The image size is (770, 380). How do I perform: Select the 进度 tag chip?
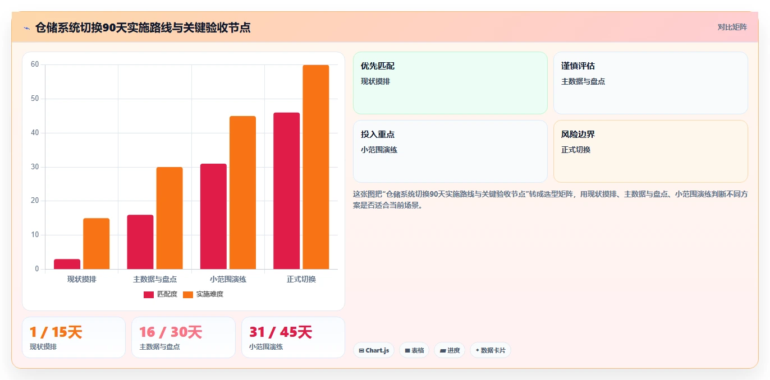tap(450, 350)
